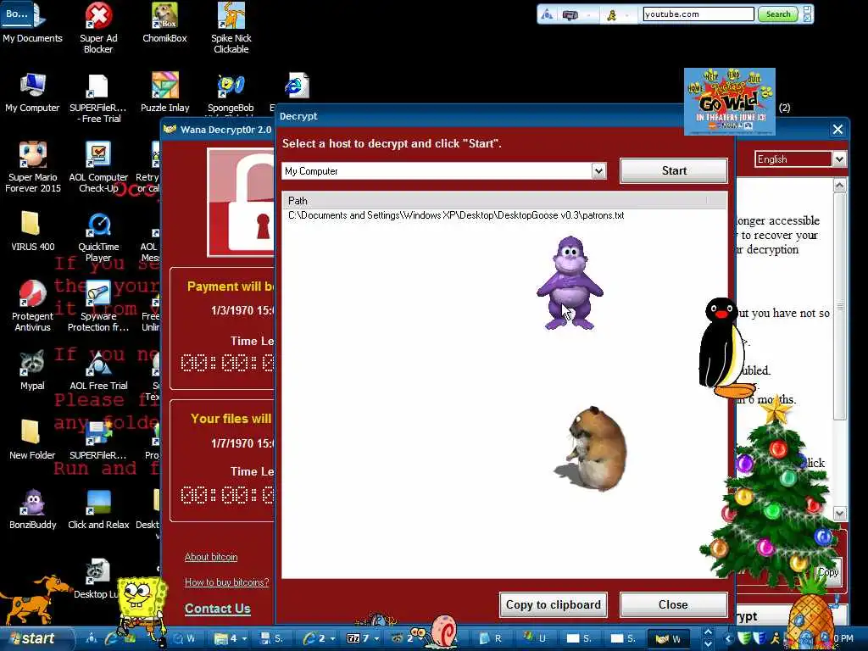
Task: Expand the system tray hidden icons arrow
Action: (x=727, y=638)
